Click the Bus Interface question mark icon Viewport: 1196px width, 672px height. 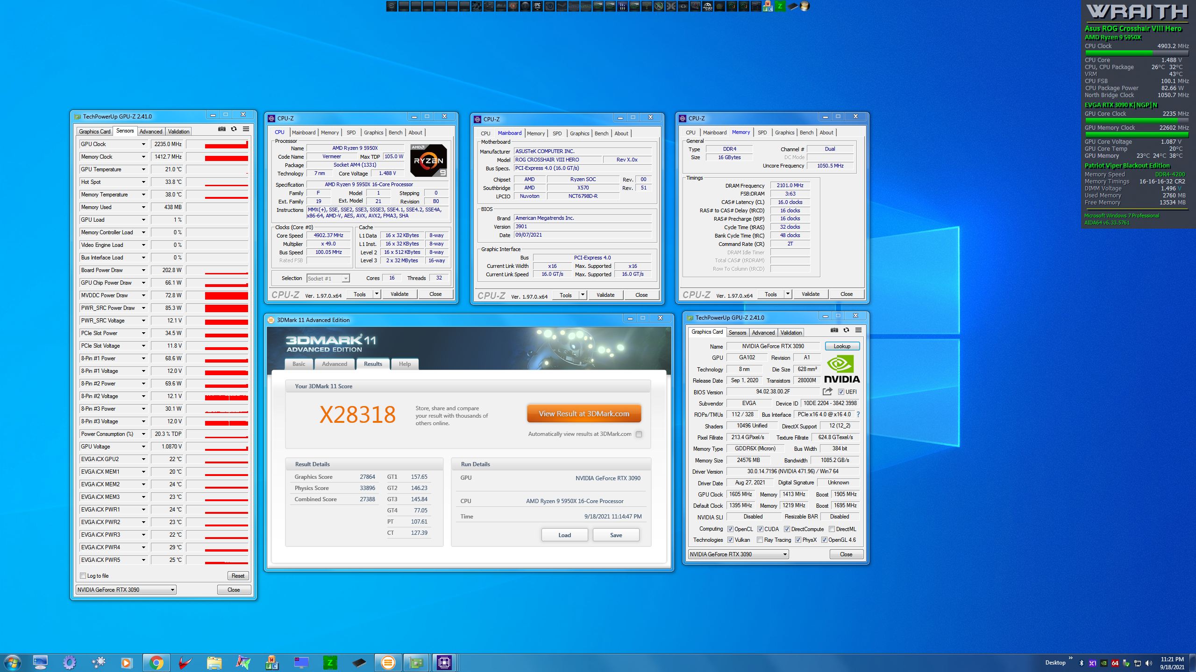tap(858, 414)
